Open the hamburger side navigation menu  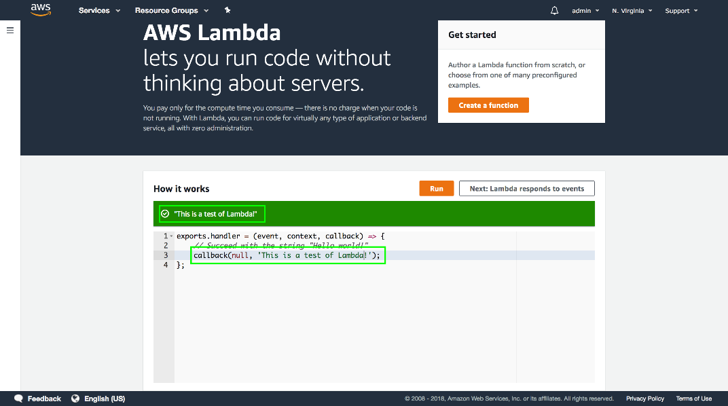[10, 31]
